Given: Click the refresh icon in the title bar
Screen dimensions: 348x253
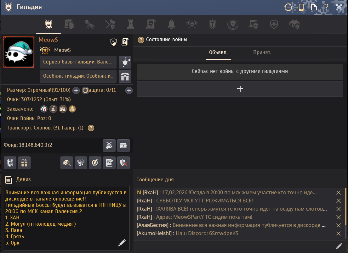Looking at the screenshot, I should tap(288, 7).
